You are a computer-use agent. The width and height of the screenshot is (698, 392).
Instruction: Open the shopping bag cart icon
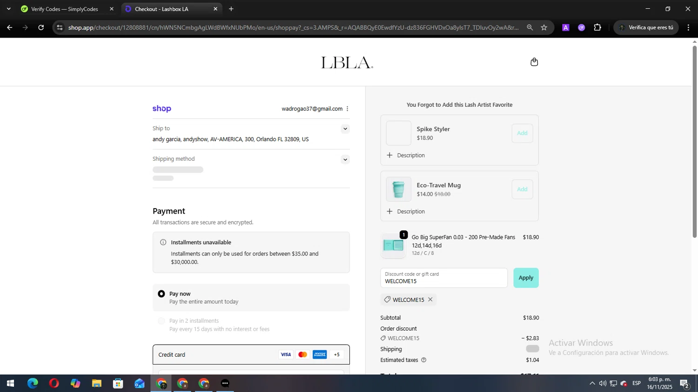coord(534,62)
